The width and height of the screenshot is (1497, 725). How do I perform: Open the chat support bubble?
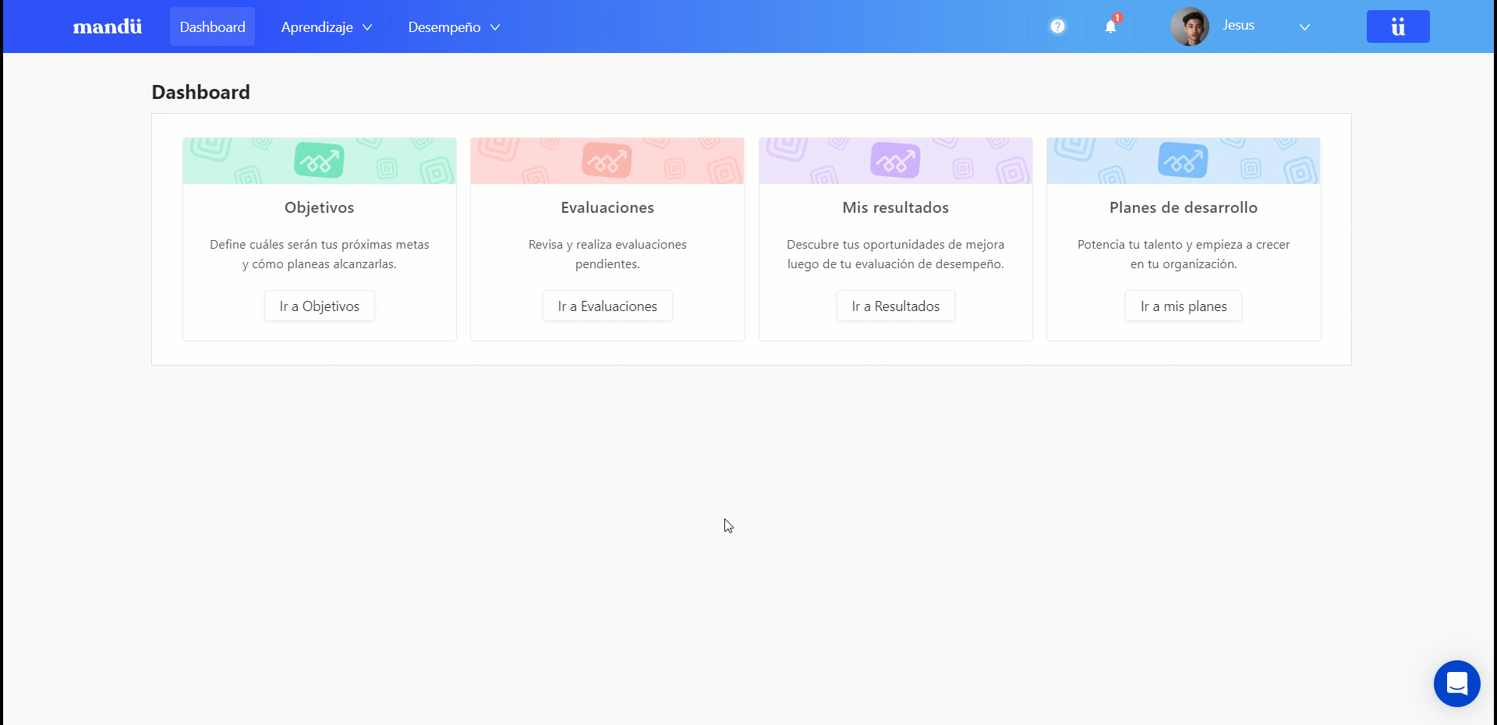1456,684
